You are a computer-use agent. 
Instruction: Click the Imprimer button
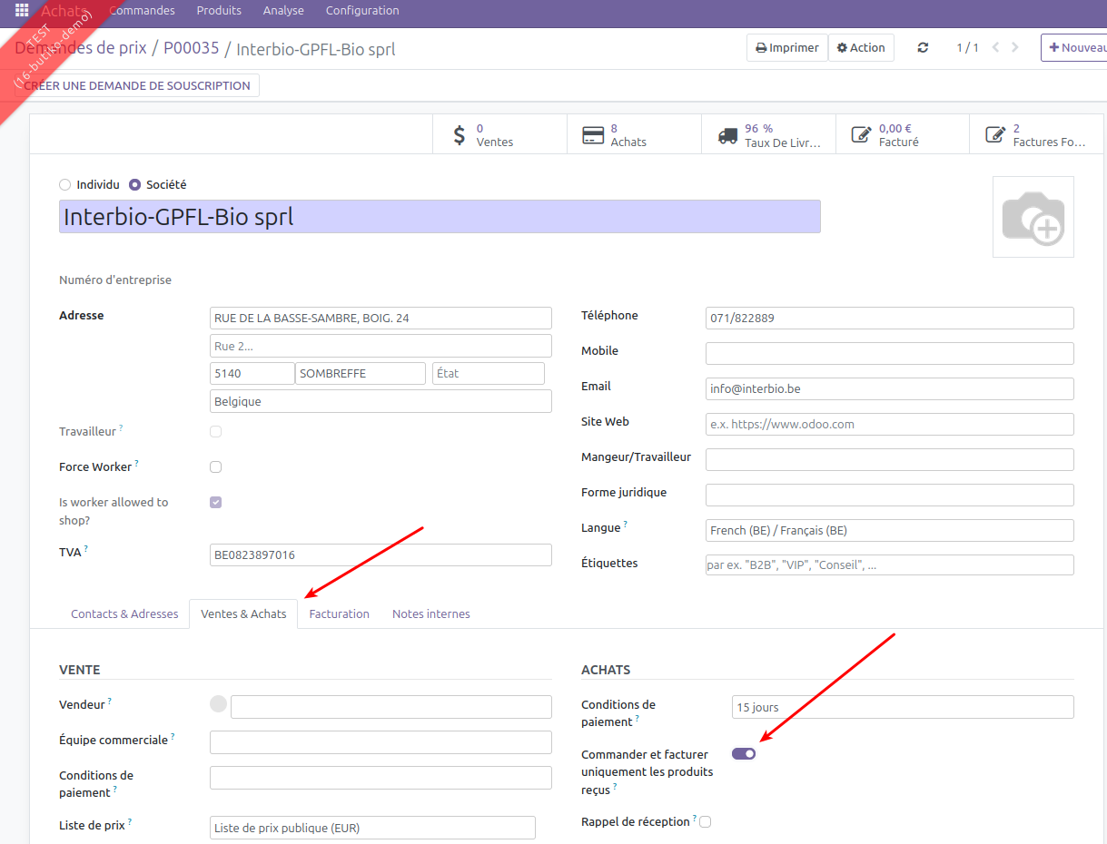[787, 48]
